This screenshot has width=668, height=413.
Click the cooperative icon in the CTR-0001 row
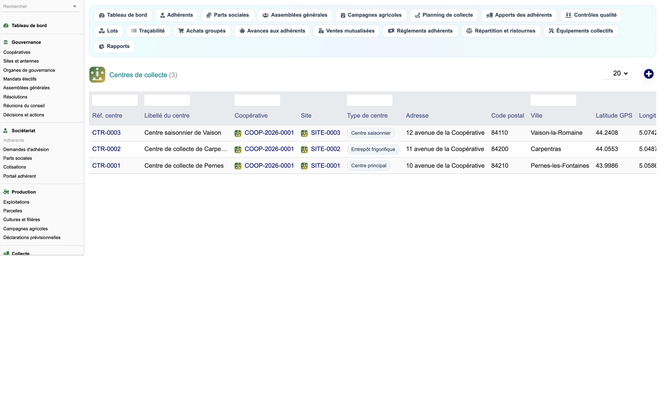click(x=238, y=166)
